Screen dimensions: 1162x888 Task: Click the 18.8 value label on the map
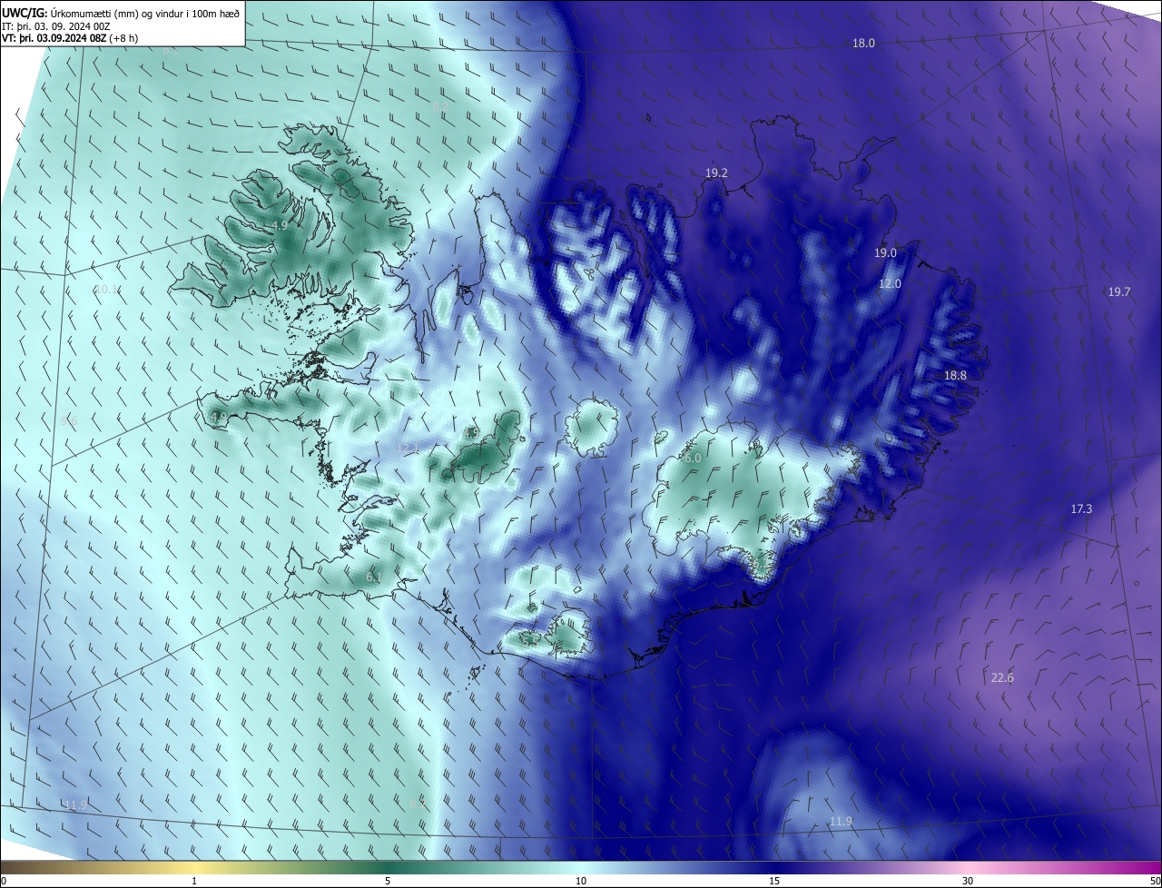[x=955, y=375]
